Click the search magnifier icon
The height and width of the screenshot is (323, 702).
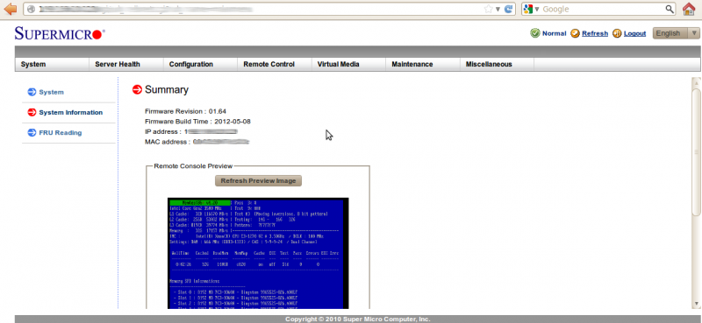point(670,9)
